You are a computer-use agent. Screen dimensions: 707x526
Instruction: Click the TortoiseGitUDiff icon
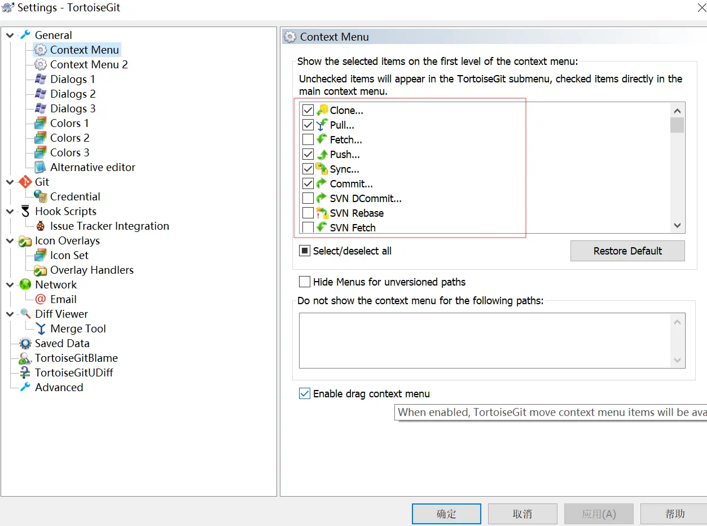(x=25, y=372)
